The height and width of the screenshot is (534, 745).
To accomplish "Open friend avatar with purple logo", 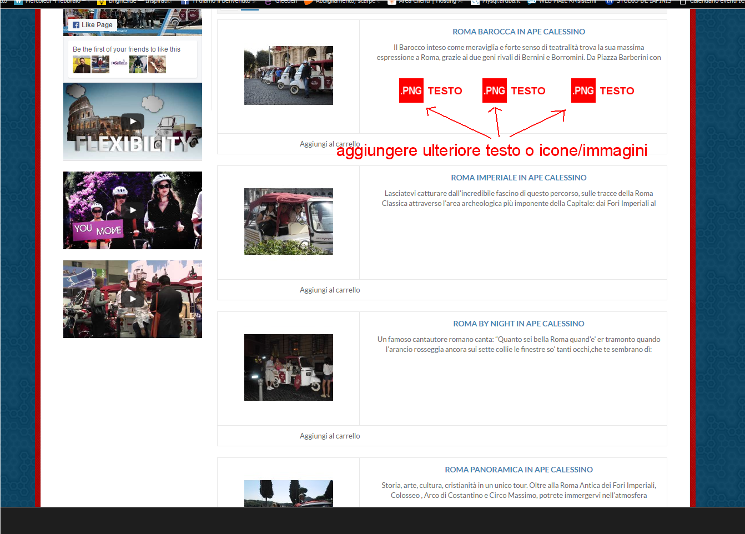I will click(119, 64).
